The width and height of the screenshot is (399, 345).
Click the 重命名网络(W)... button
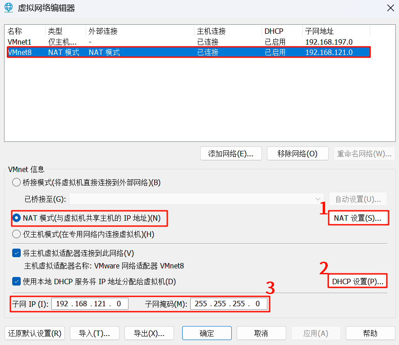tap(364, 153)
